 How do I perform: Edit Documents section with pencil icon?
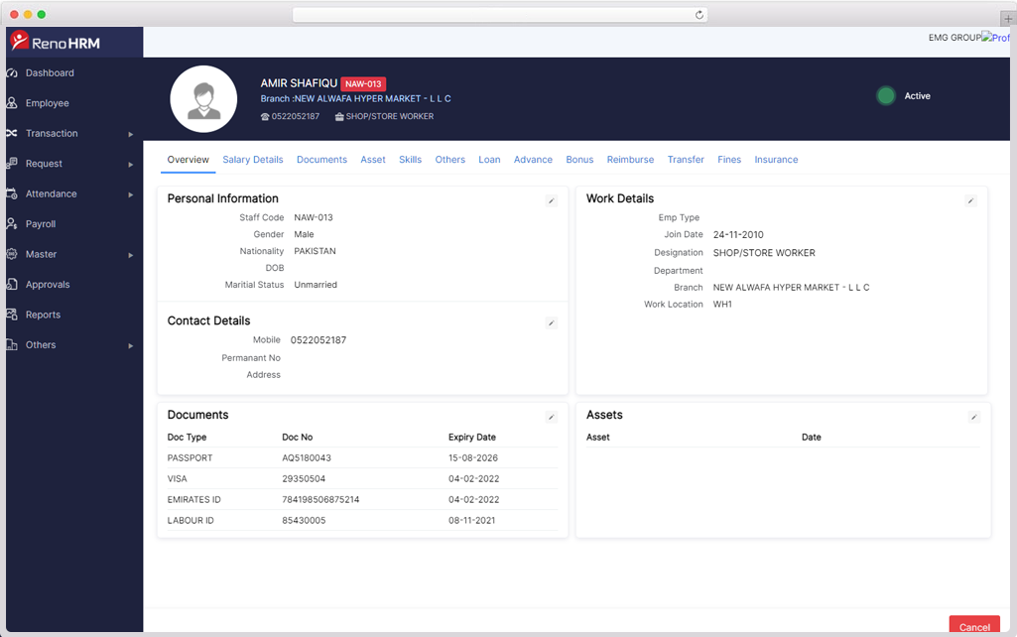pos(552,417)
